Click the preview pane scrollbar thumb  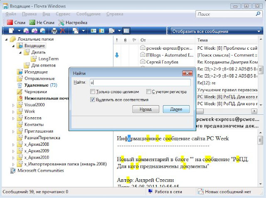[261, 140]
